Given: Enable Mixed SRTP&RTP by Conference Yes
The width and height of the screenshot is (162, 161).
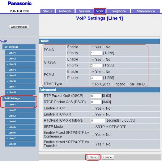Looking at the screenshot, I should (x=93, y=134).
